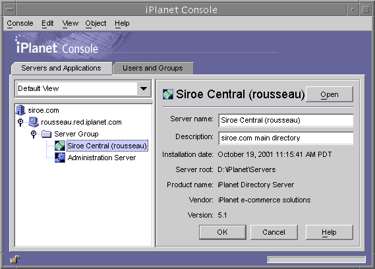375x269 pixels.
Task: Click the server root value 'D:\iPlanet\Servers'
Action: tap(246, 169)
